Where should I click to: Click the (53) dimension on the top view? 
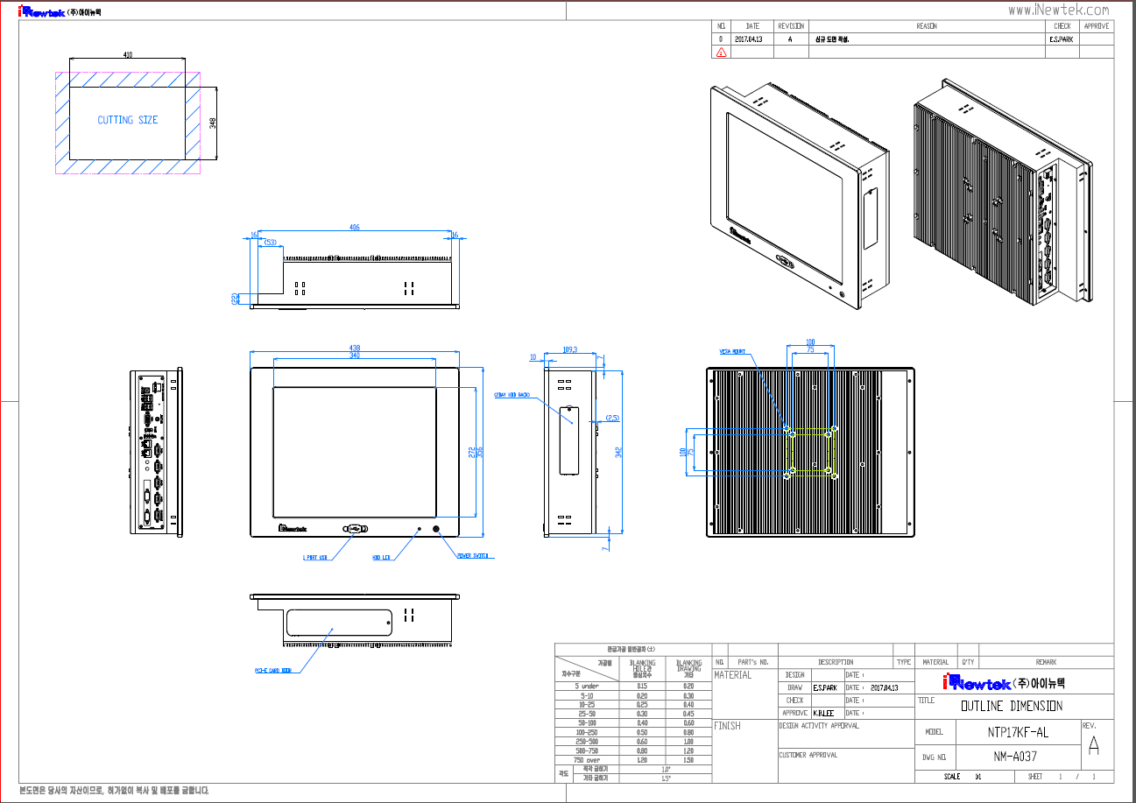(x=270, y=242)
